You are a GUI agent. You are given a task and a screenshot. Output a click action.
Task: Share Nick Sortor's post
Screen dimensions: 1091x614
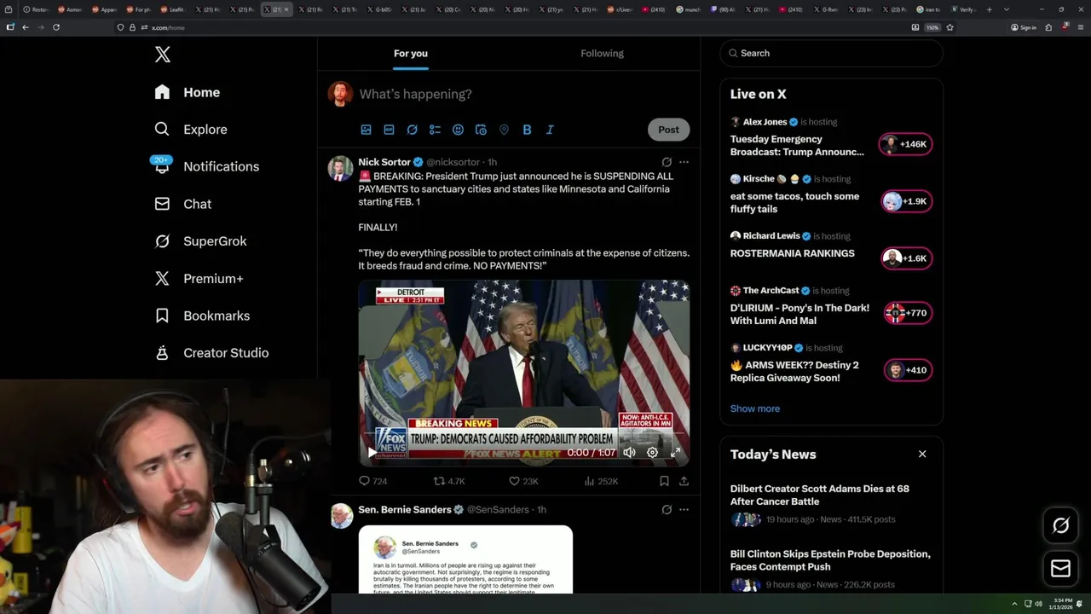point(684,481)
